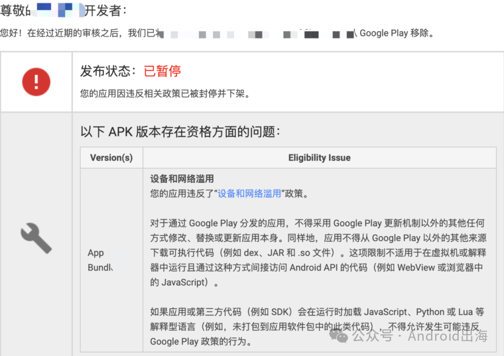Select the paragraph starting 如果应用或第三方代码

point(317,327)
